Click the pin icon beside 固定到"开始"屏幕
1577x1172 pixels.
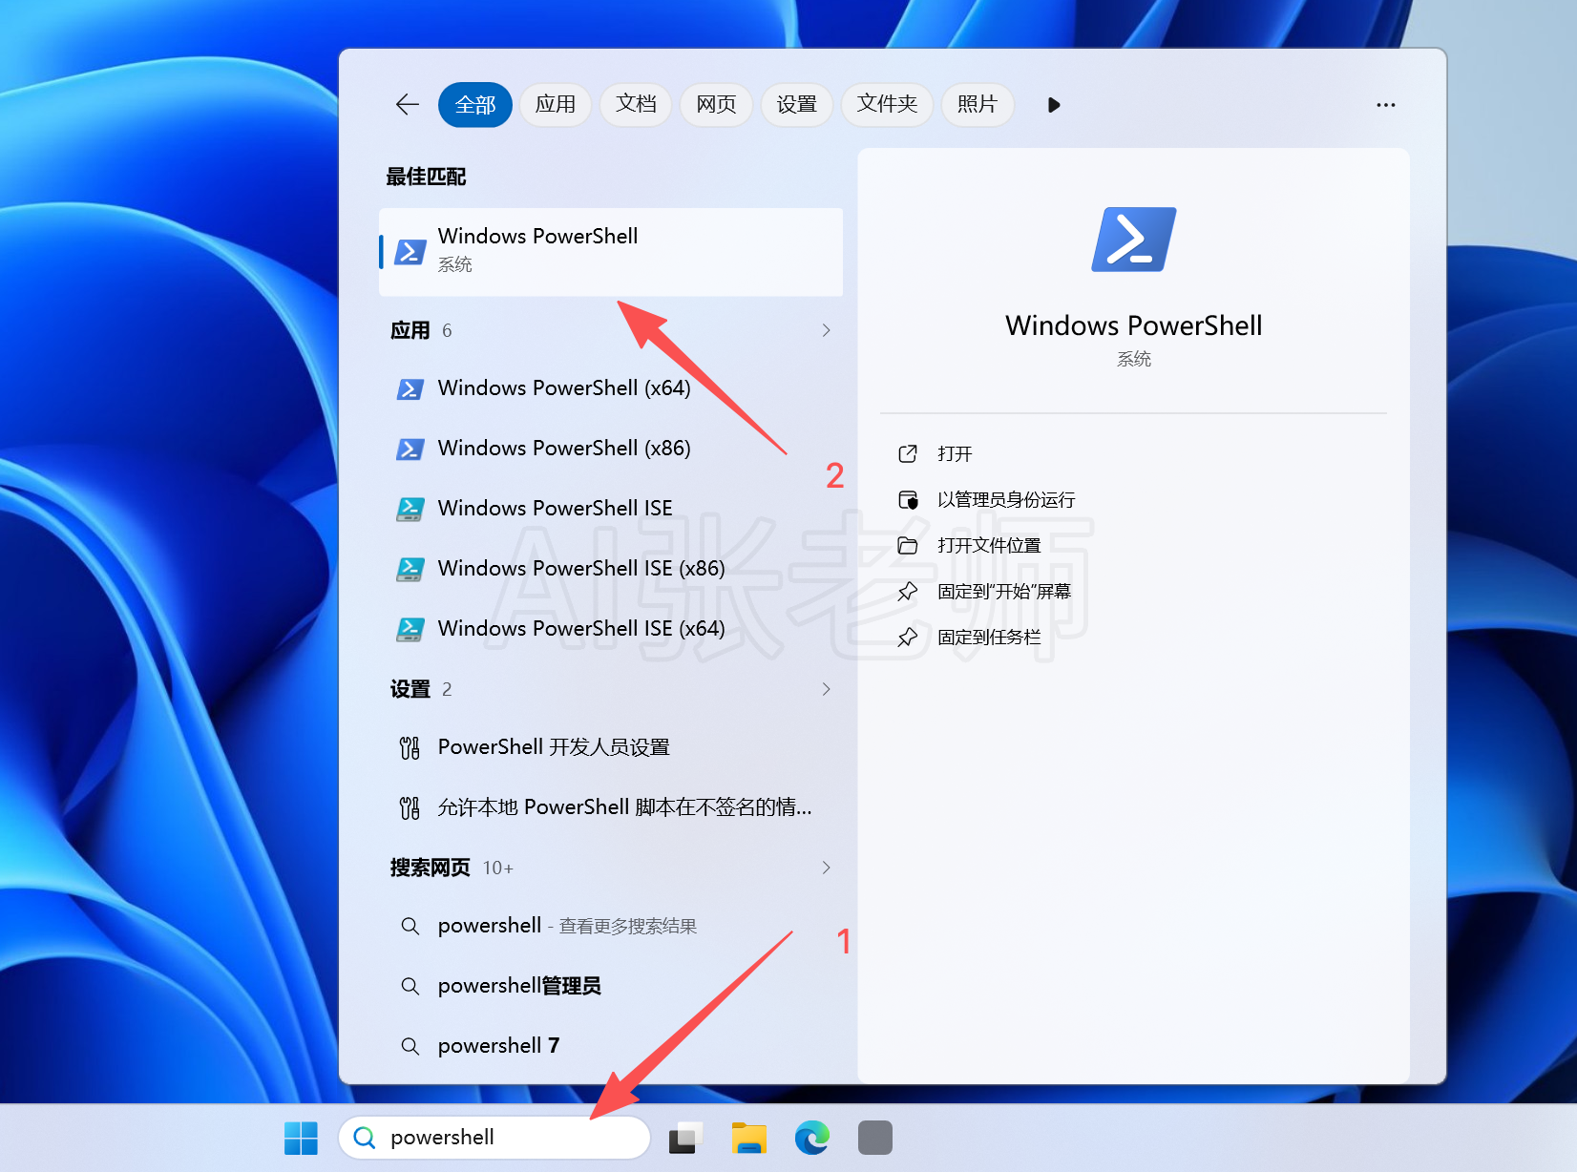[x=908, y=591]
